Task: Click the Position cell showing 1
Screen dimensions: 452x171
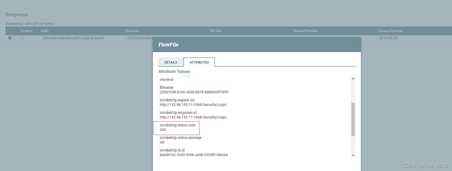Action: click(23, 38)
